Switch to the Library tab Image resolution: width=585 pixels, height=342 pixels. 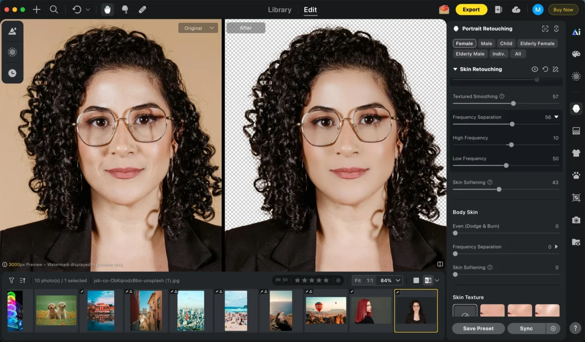point(279,9)
